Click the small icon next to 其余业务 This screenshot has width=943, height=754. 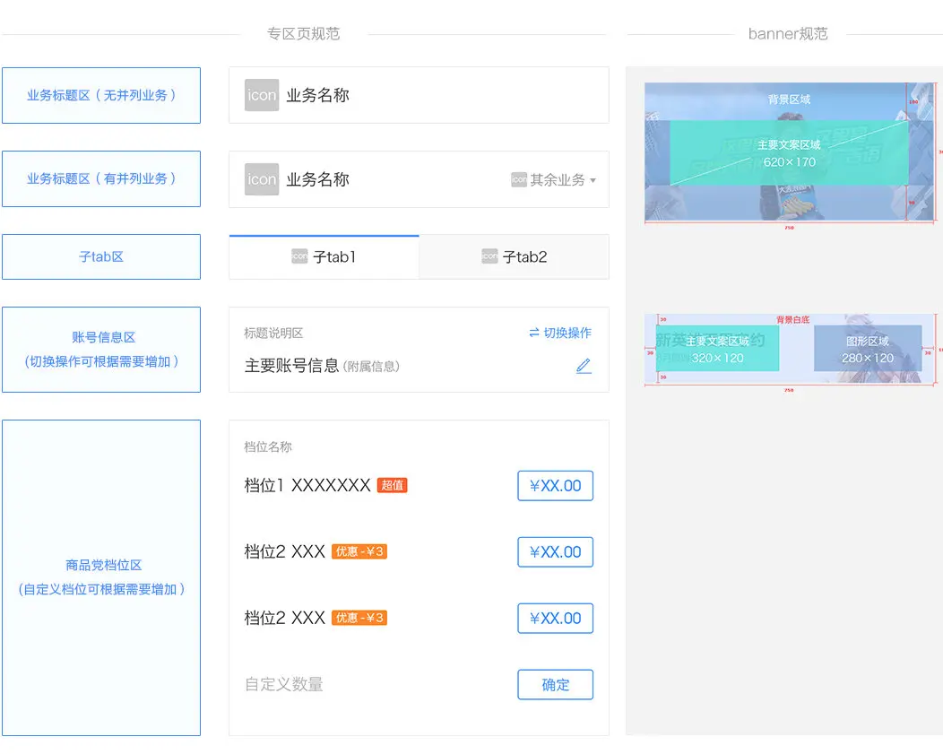(x=519, y=180)
